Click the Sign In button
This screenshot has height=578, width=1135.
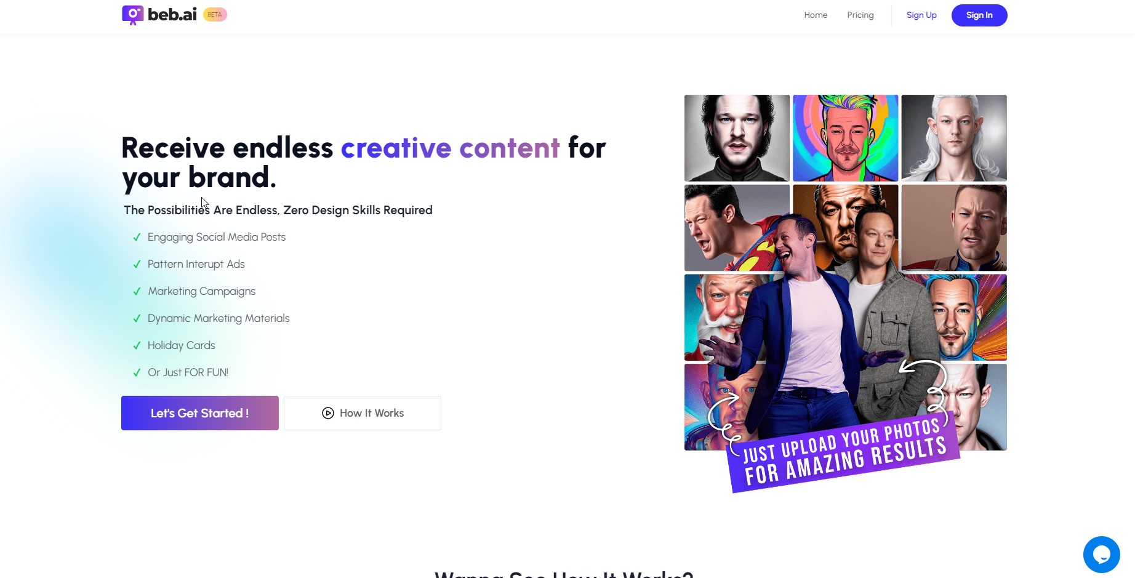[979, 15]
